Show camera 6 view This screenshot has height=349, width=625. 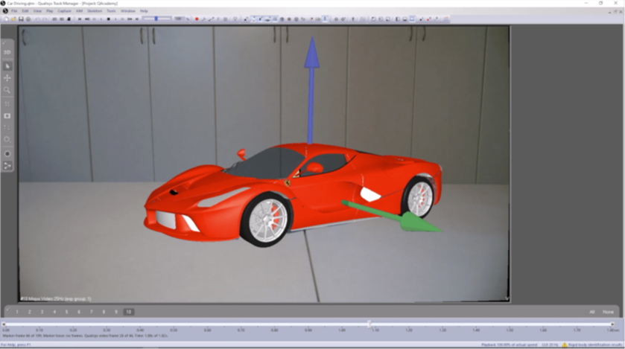[x=79, y=312]
